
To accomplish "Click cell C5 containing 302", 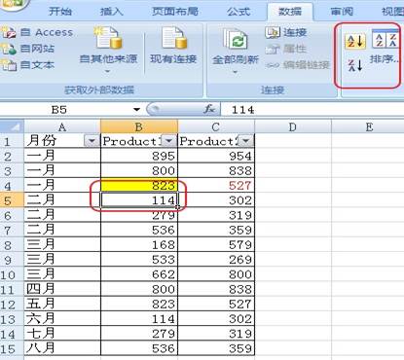I will [x=216, y=200].
